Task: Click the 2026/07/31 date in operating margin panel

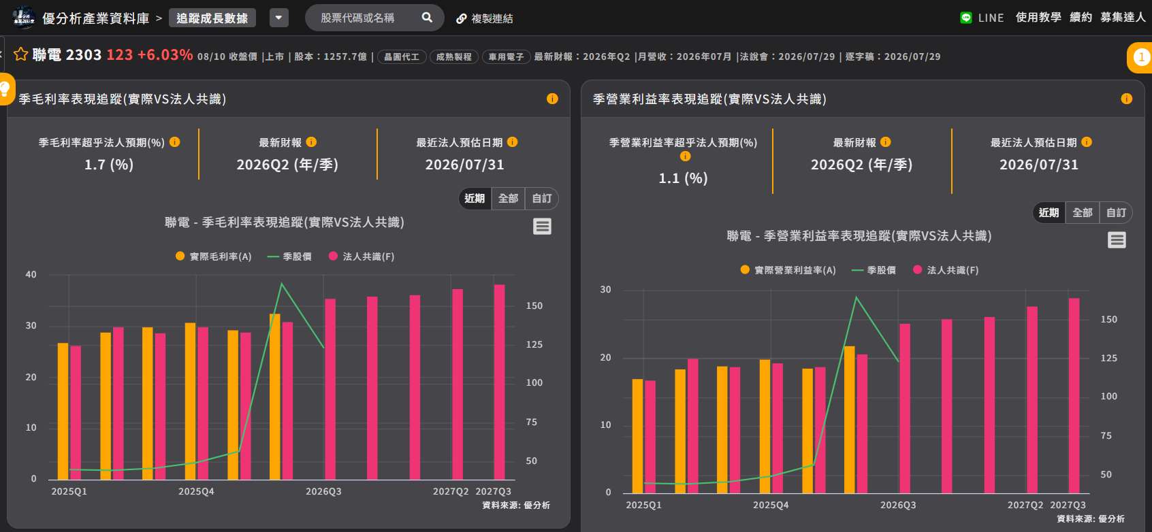Action: [1039, 165]
